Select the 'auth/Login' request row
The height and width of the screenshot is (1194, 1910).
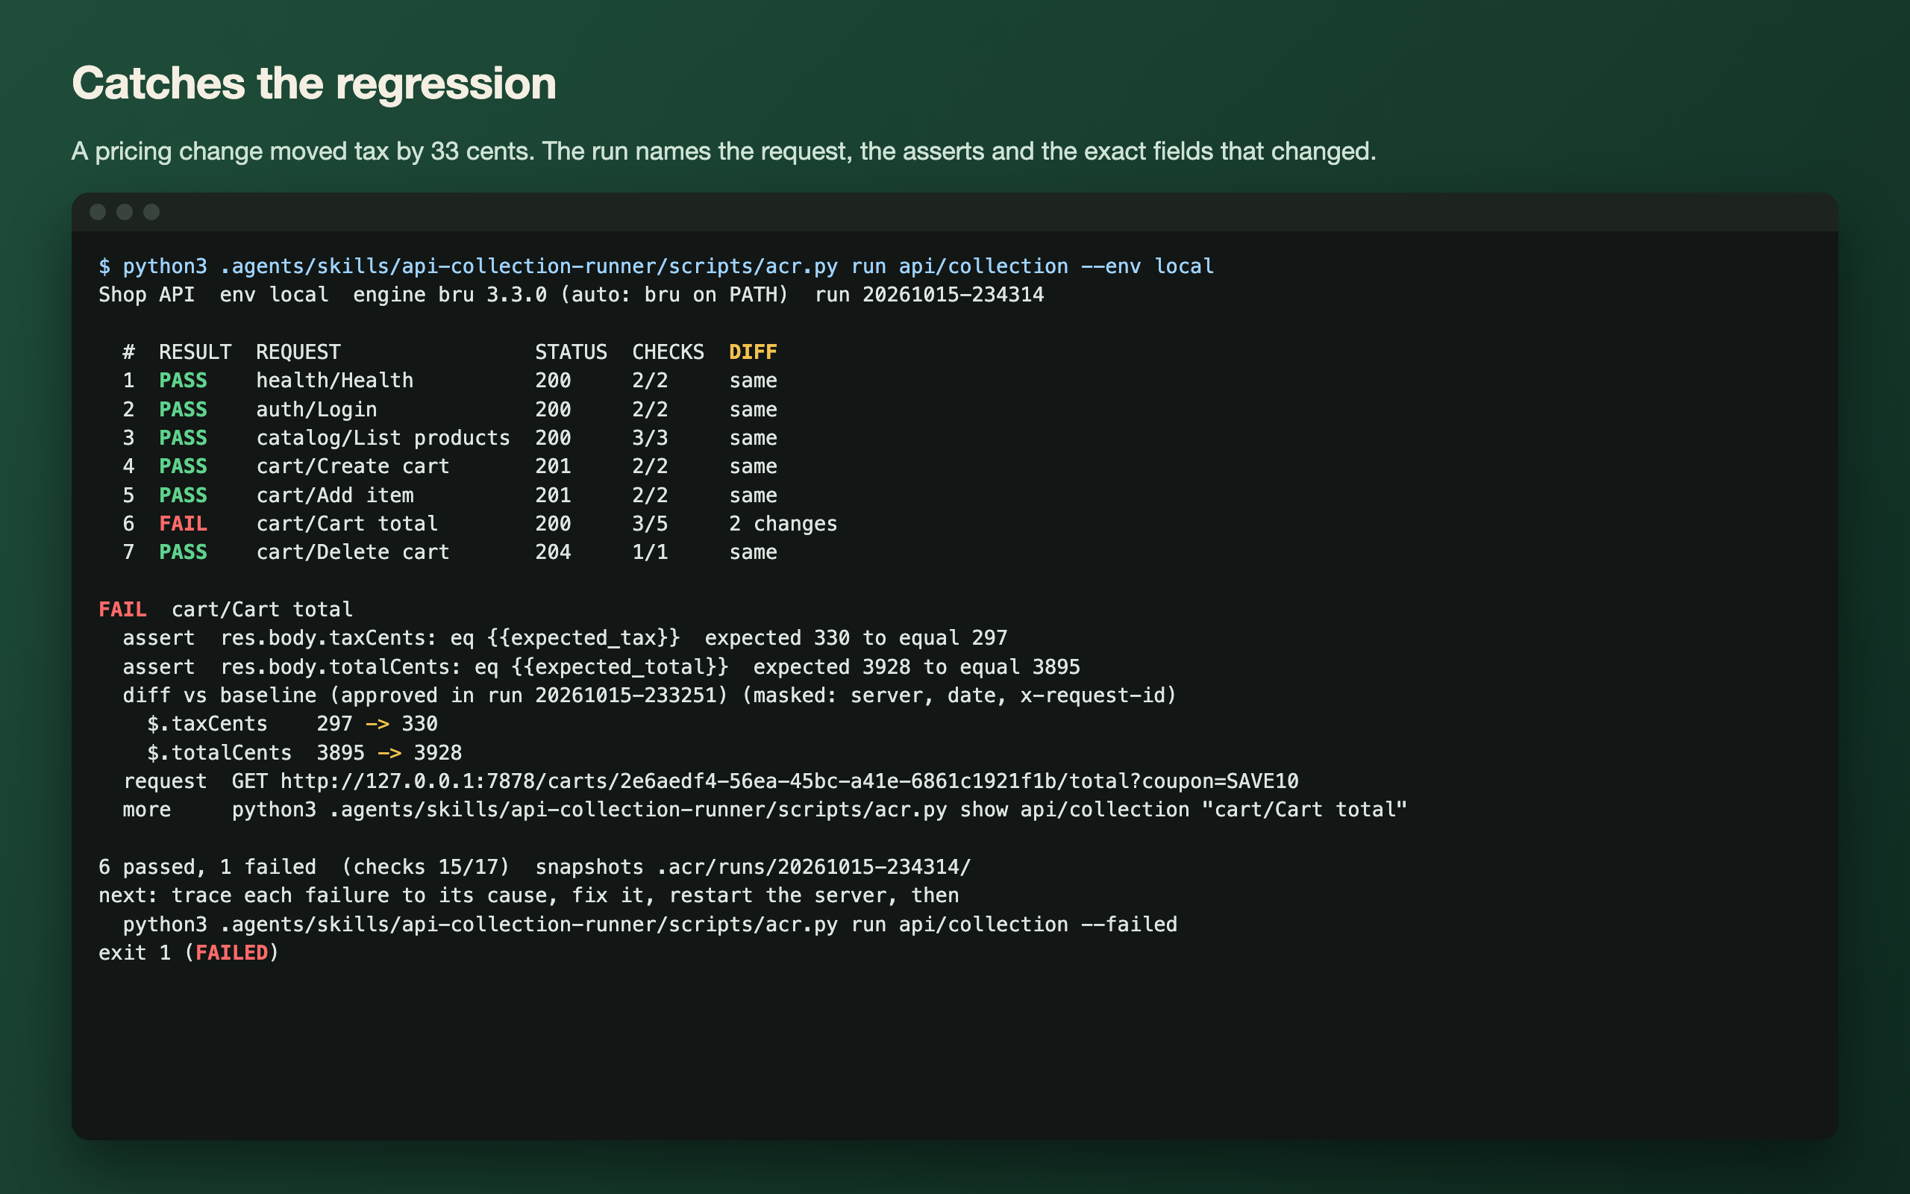(450, 409)
